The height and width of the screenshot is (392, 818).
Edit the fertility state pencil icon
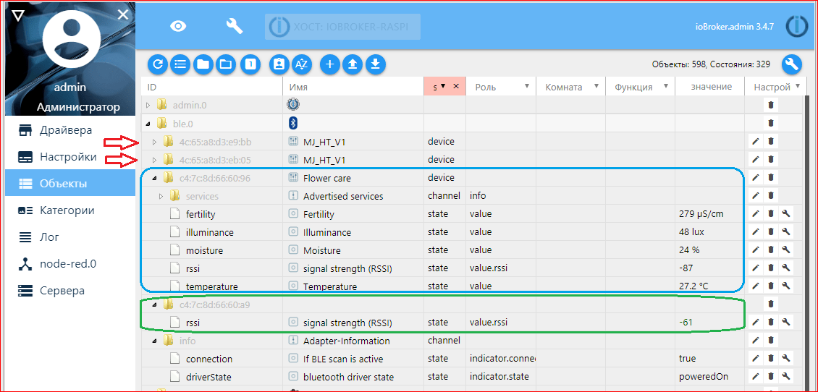(x=756, y=214)
